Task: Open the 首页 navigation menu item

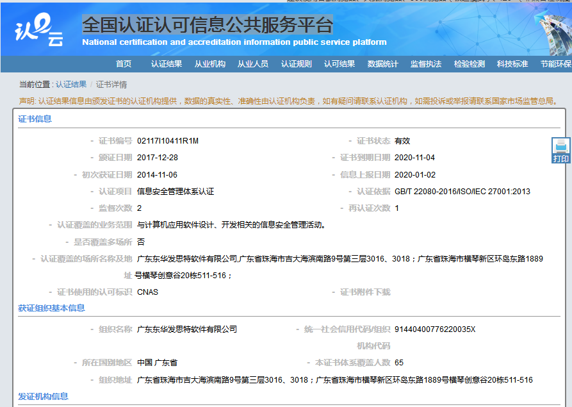Action: pos(122,63)
